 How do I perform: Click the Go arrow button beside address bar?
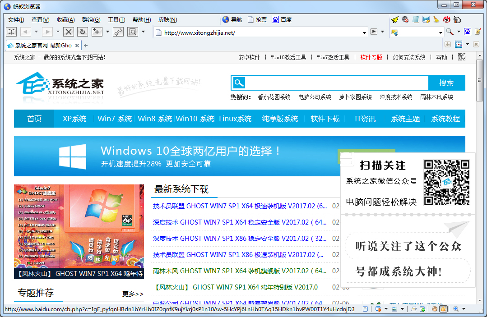[x=374, y=32]
